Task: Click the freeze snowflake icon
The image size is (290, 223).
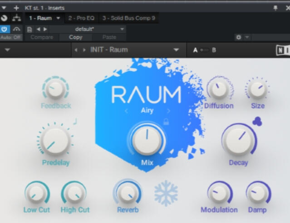Action: (166, 193)
